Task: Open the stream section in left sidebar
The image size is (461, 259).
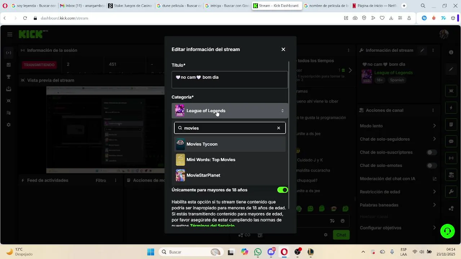Action: [9, 53]
